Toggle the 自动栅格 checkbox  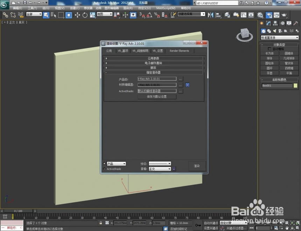[x=269, y=49]
